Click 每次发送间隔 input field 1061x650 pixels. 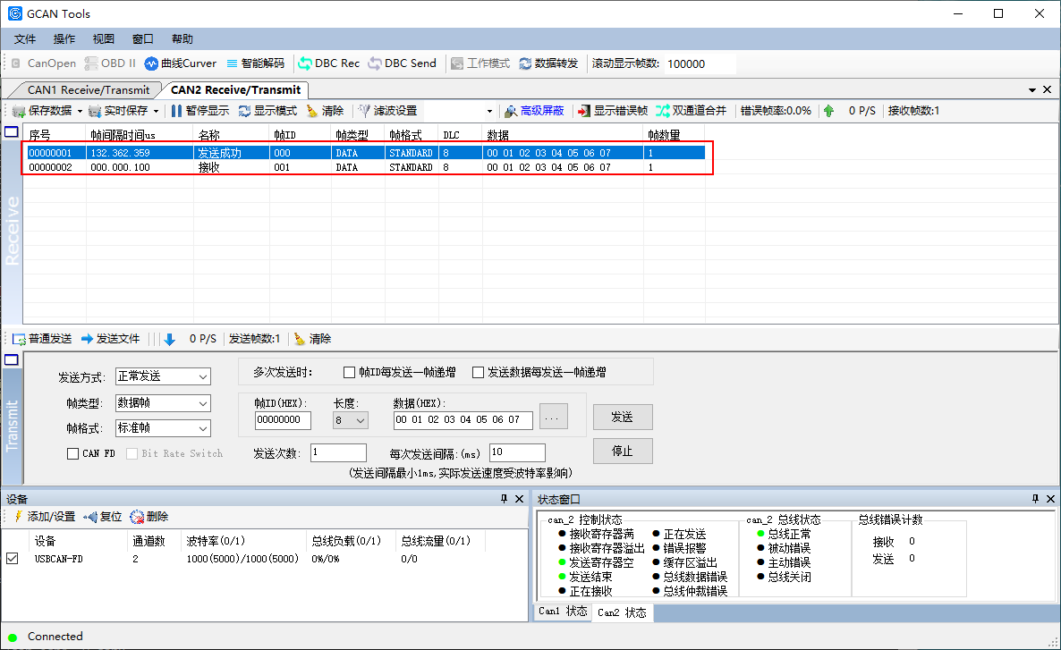[517, 452]
